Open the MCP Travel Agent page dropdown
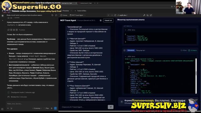 (78, 15)
